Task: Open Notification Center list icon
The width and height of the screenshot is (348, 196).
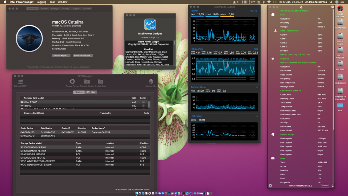Action: [x=342, y=2]
